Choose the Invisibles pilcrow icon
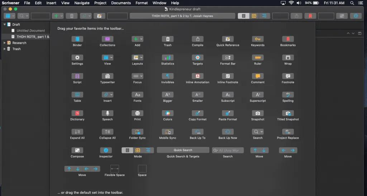The image size is (367, 196). [x=168, y=76]
